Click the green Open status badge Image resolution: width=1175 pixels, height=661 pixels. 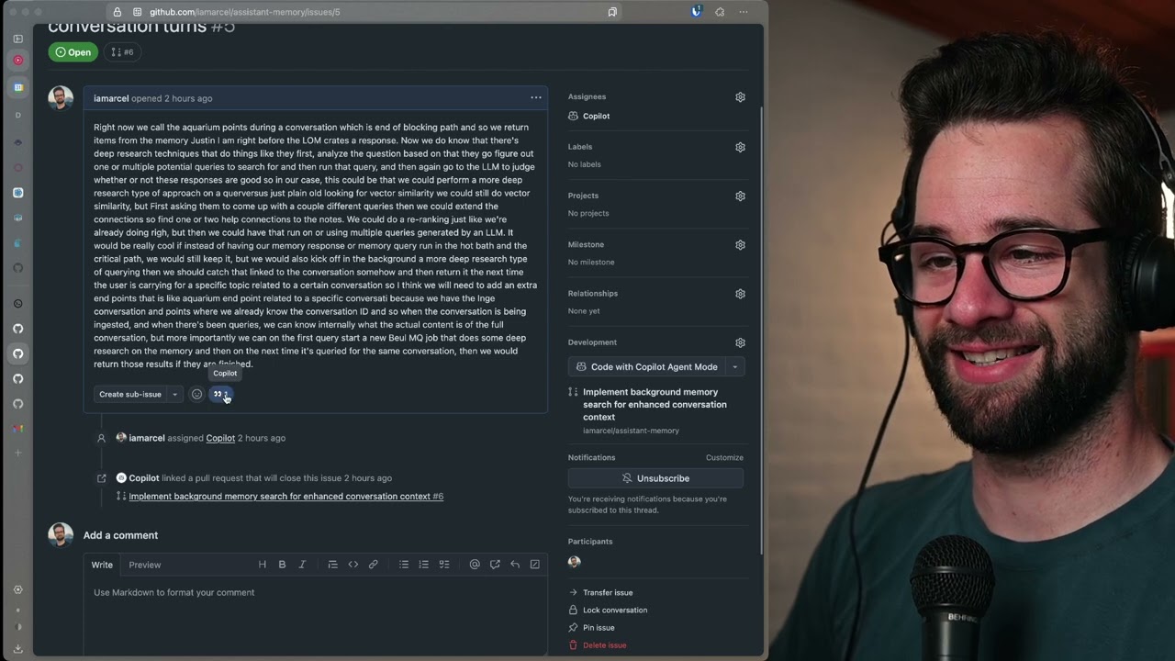click(x=73, y=52)
